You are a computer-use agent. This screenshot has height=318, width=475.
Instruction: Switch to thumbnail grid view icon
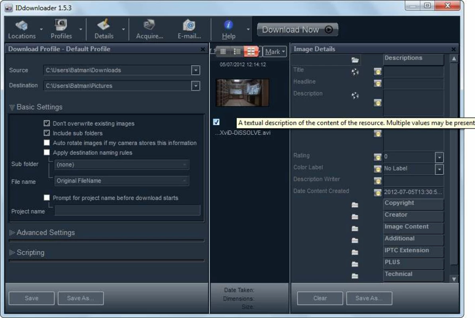(x=251, y=51)
